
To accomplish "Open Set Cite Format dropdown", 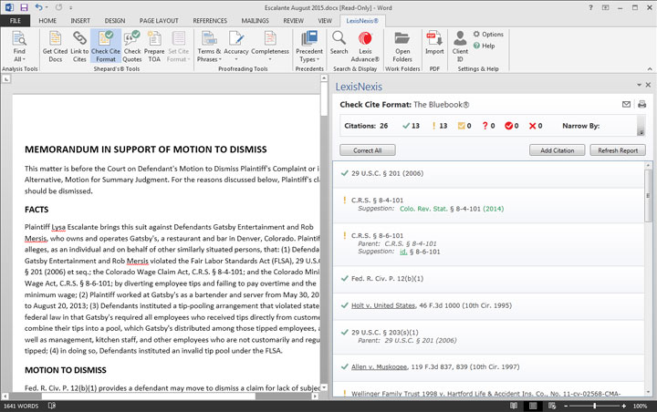I will pyautogui.click(x=179, y=46).
